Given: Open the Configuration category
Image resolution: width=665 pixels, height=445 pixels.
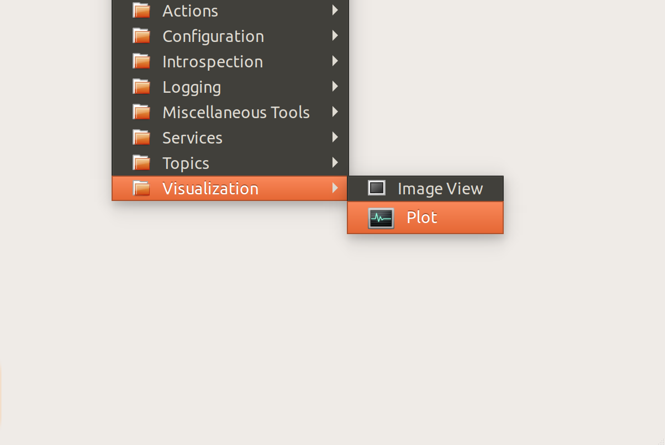Looking at the screenshot, I should pyautogui.click(x=213, y=36).
